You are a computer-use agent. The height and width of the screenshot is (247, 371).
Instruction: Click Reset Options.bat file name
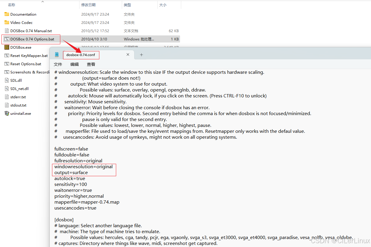pyautogui.click(x=26, y=64)
